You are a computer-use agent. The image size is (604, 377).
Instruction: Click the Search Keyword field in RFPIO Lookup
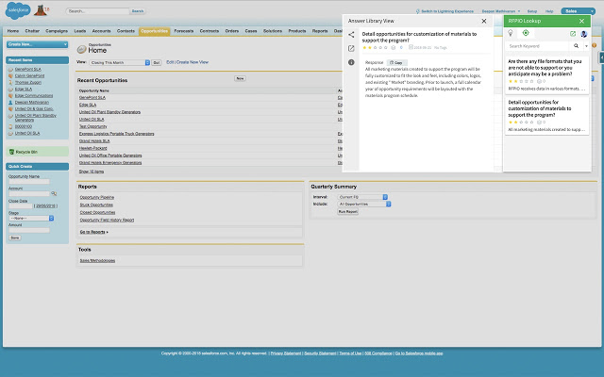(x=536, y=45)
